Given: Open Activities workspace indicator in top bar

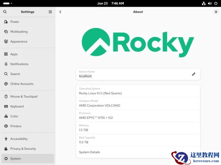Looking at the screenshot, I should [x=7, y=3].
